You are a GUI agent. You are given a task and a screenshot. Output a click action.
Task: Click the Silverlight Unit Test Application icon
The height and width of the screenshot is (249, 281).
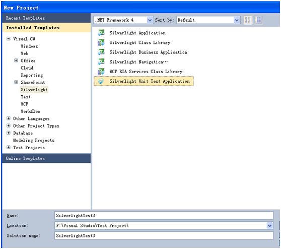click(x=101, y=81)
